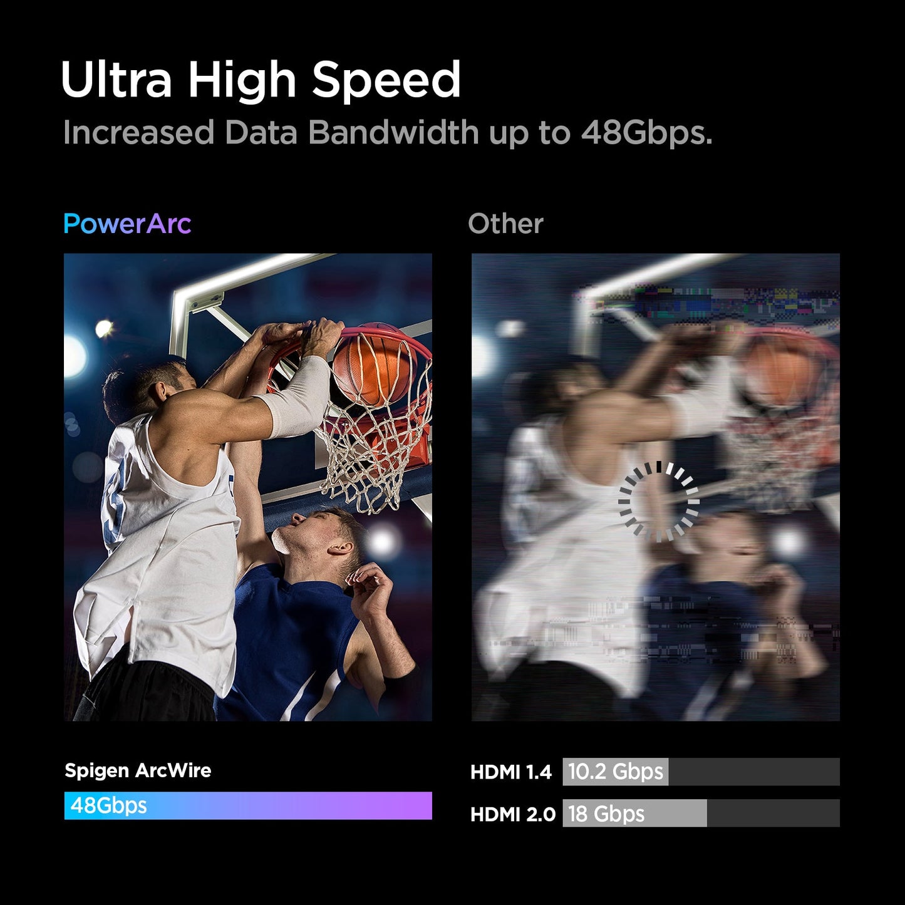Click the HDMI 1.4 10.2 Gbps bar

coord(701,772)
